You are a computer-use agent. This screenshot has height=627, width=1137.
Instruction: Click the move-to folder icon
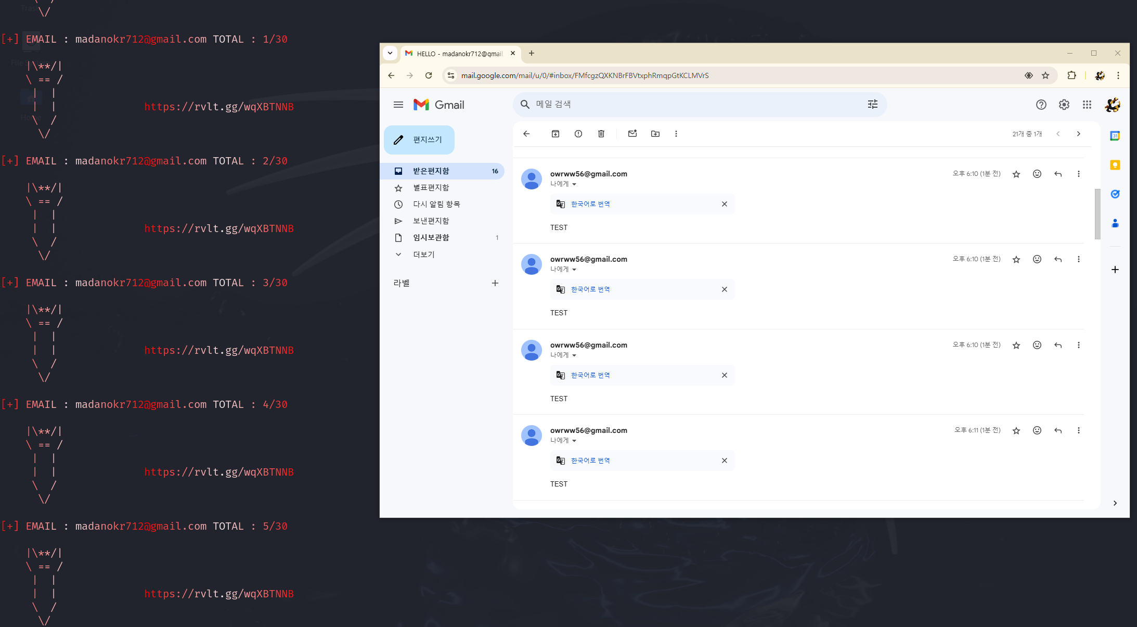pos(655,134)
